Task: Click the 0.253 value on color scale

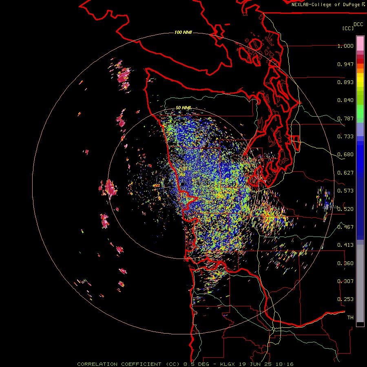Action: coord(345,299)
